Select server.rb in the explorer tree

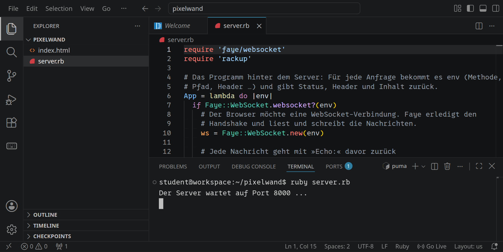86,61
